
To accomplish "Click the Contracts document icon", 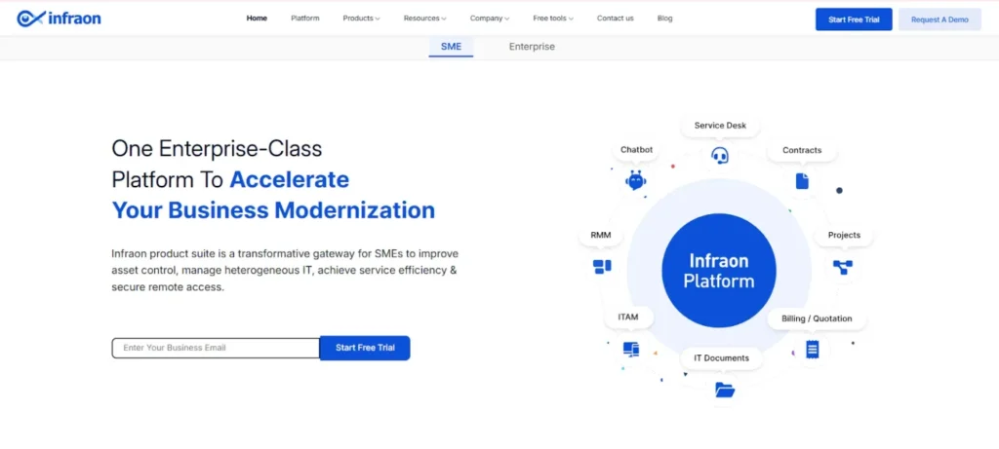I will [x=802, y=180].
